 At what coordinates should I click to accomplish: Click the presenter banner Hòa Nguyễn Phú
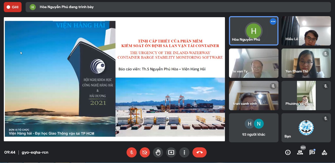pyautogui.click(x=66, y=7)
